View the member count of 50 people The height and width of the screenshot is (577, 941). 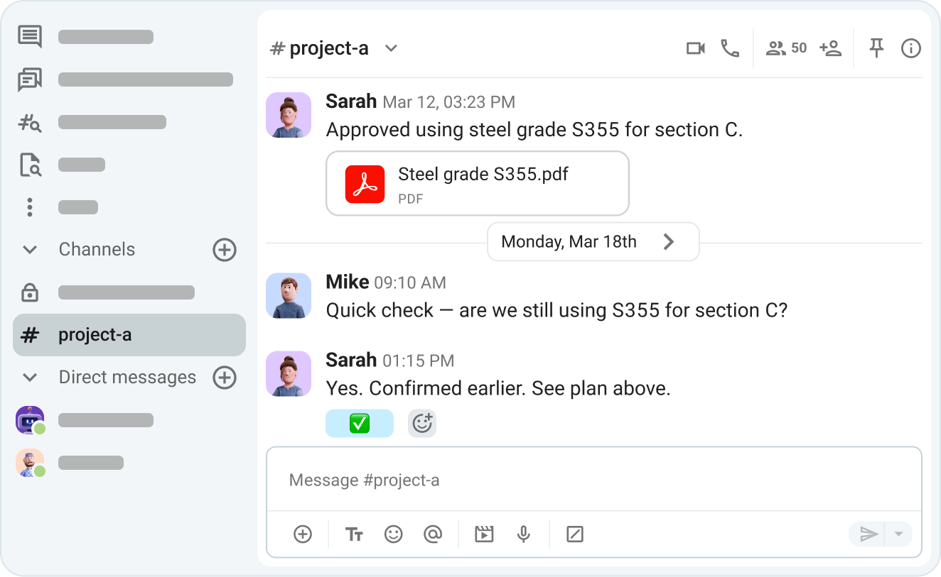coord(785,48)
